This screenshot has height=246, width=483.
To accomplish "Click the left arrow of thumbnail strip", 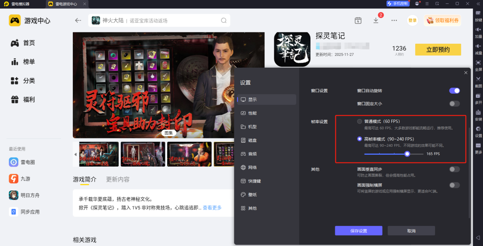I will pos(75,154).
